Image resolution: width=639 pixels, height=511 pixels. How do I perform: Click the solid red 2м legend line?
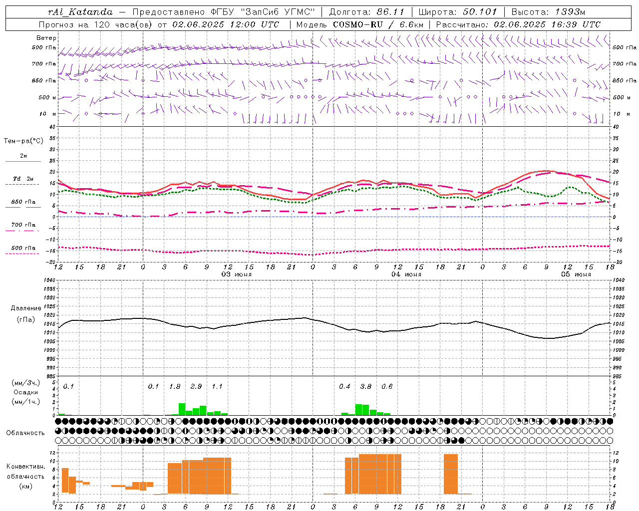point(23,161)
